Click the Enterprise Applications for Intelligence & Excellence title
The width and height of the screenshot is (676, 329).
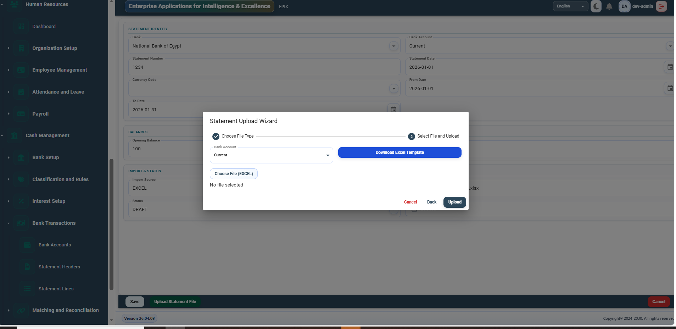point(199,6)
